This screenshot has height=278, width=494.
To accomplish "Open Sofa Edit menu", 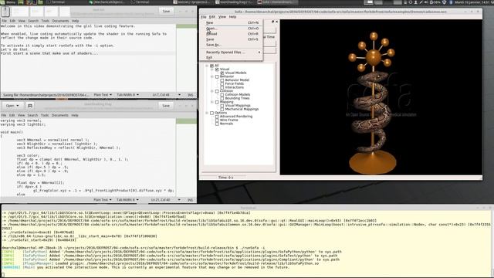I will coord(212,17).
